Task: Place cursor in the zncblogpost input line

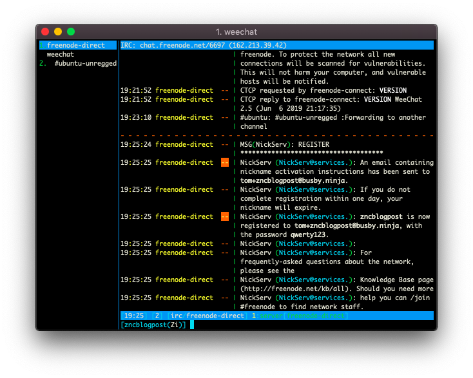Action: coord(277,325)
